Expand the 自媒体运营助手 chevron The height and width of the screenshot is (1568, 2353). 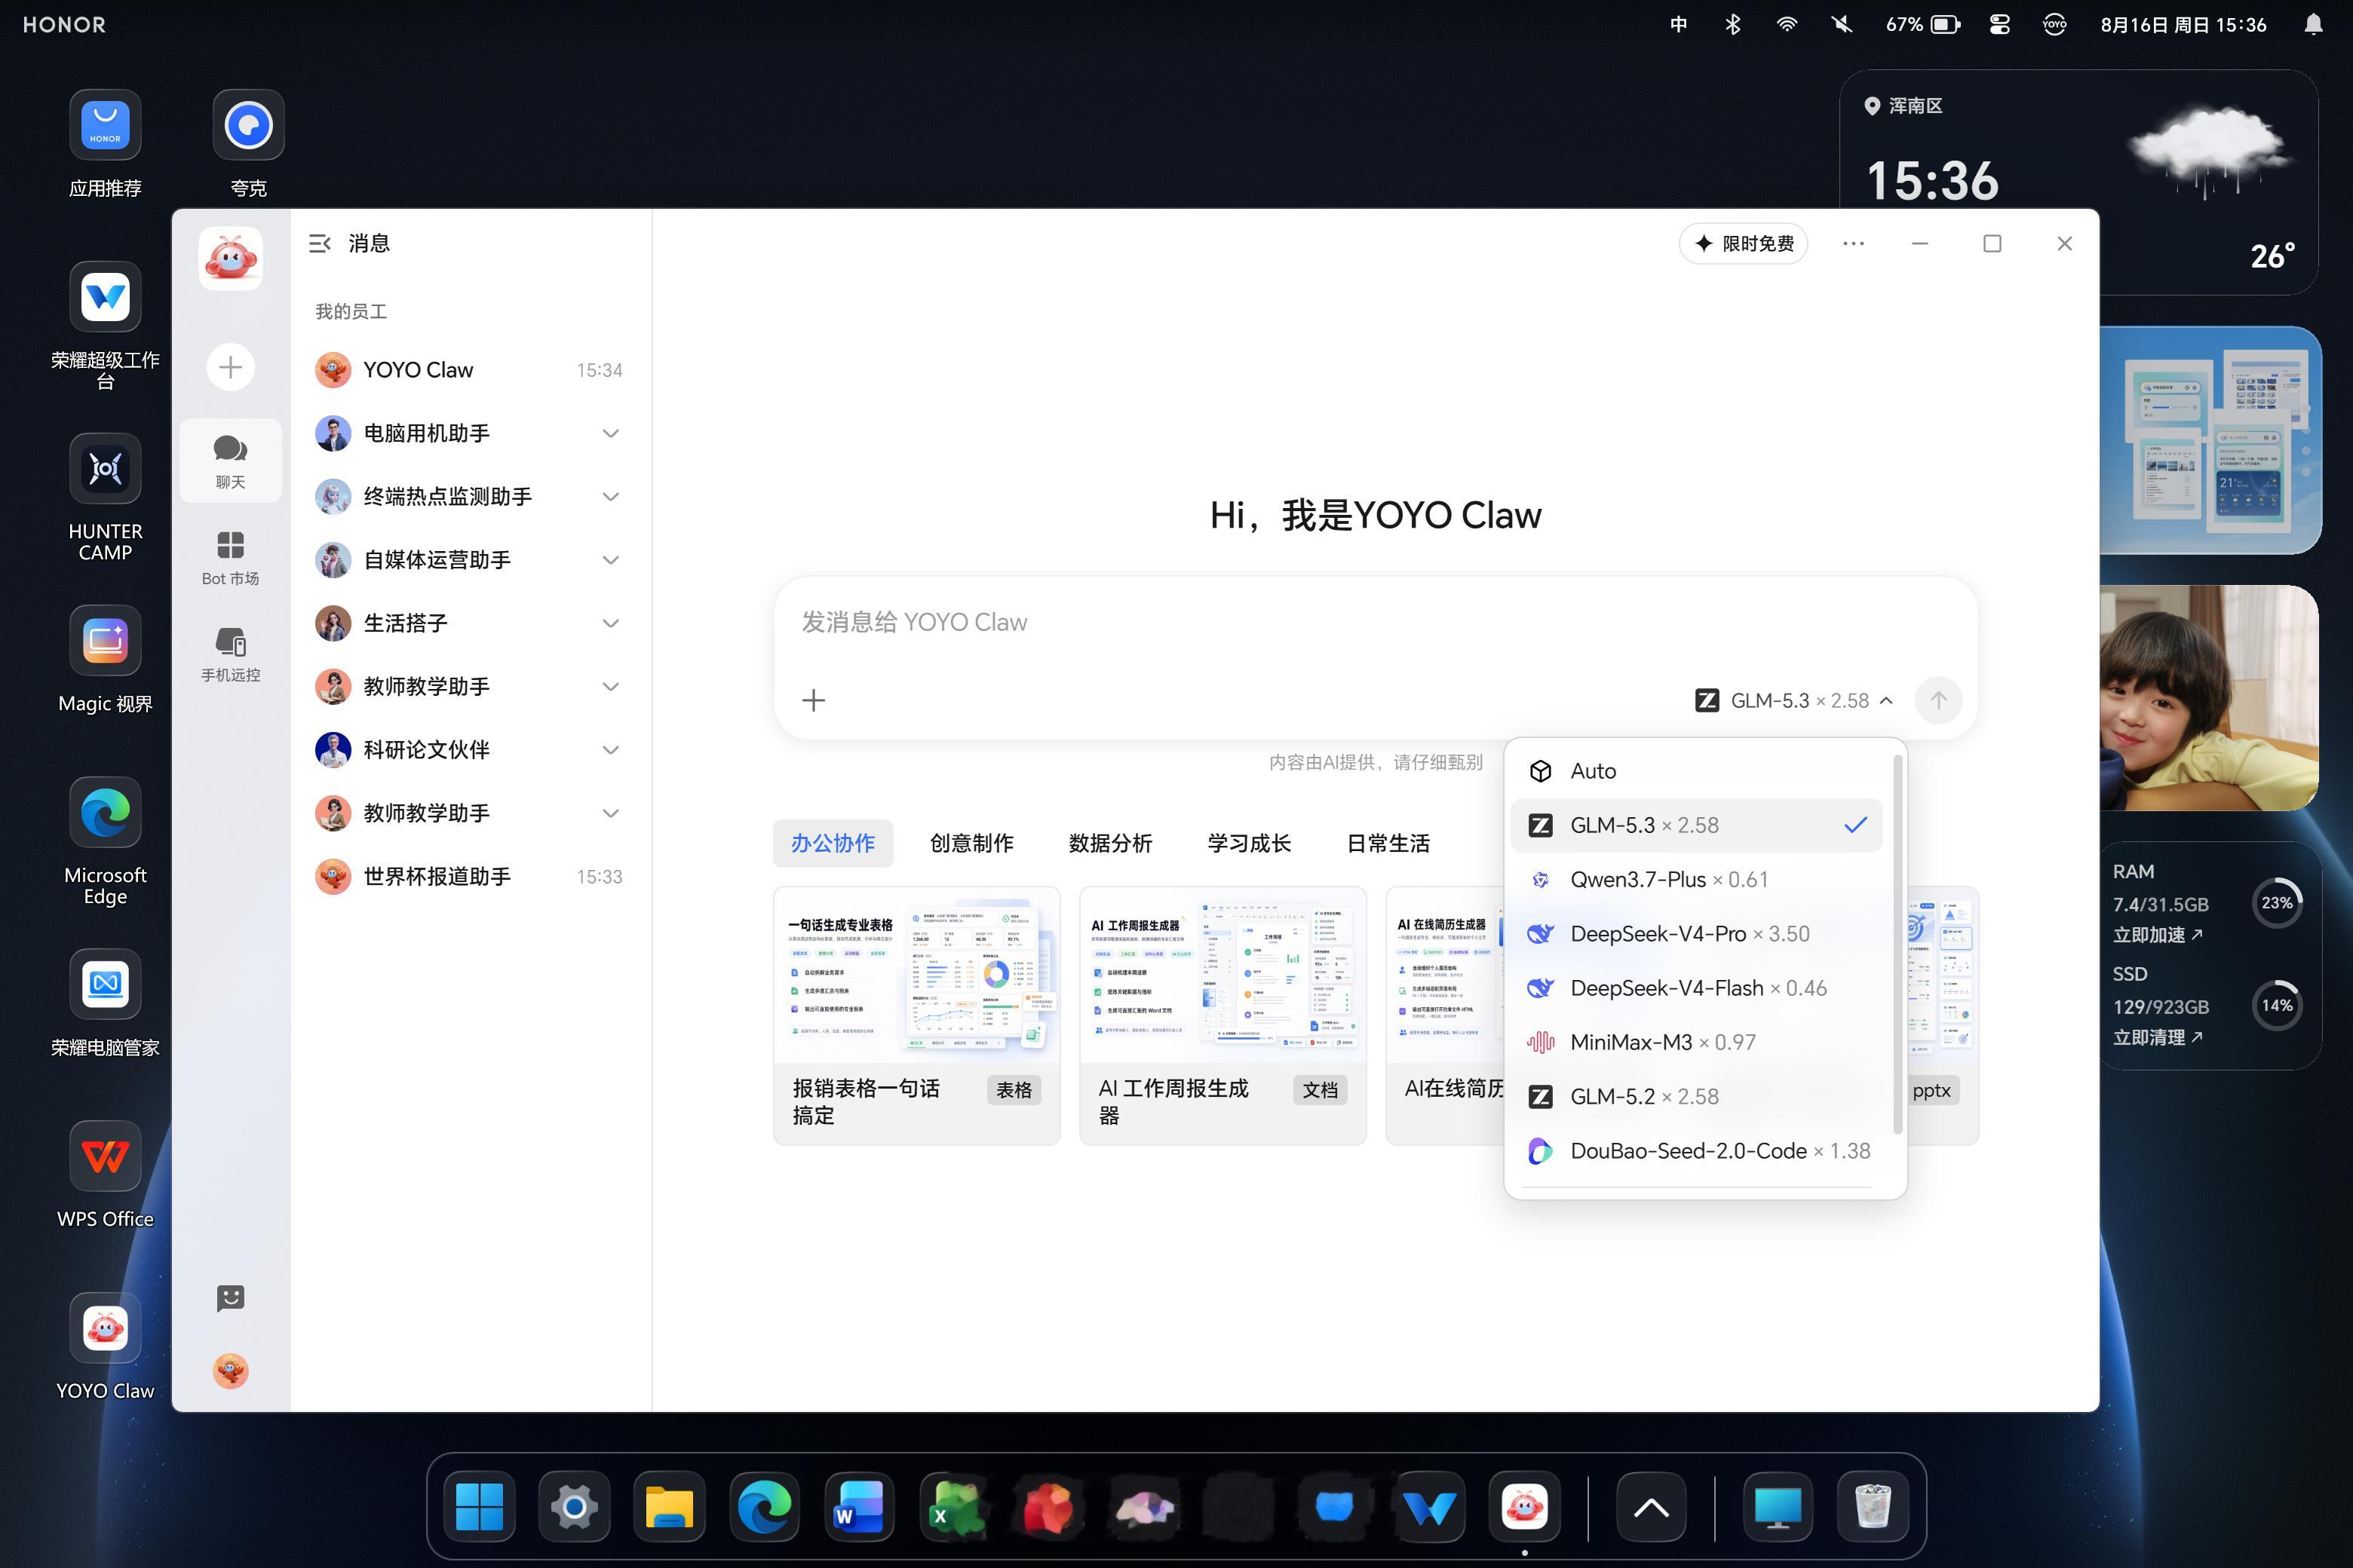(610, 560)
